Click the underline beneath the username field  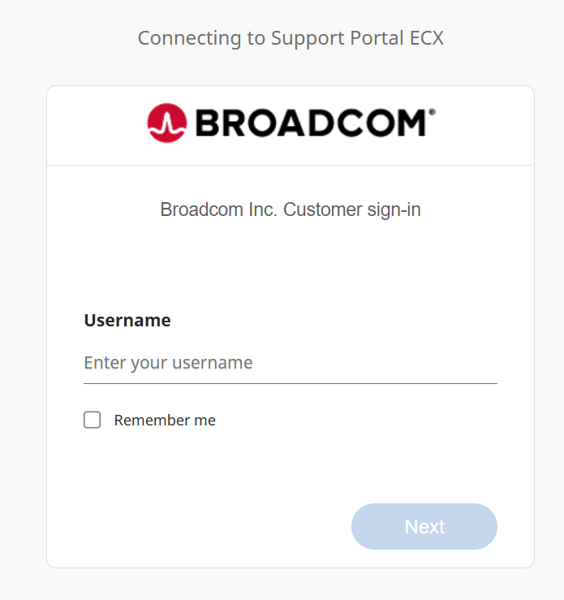290,382
